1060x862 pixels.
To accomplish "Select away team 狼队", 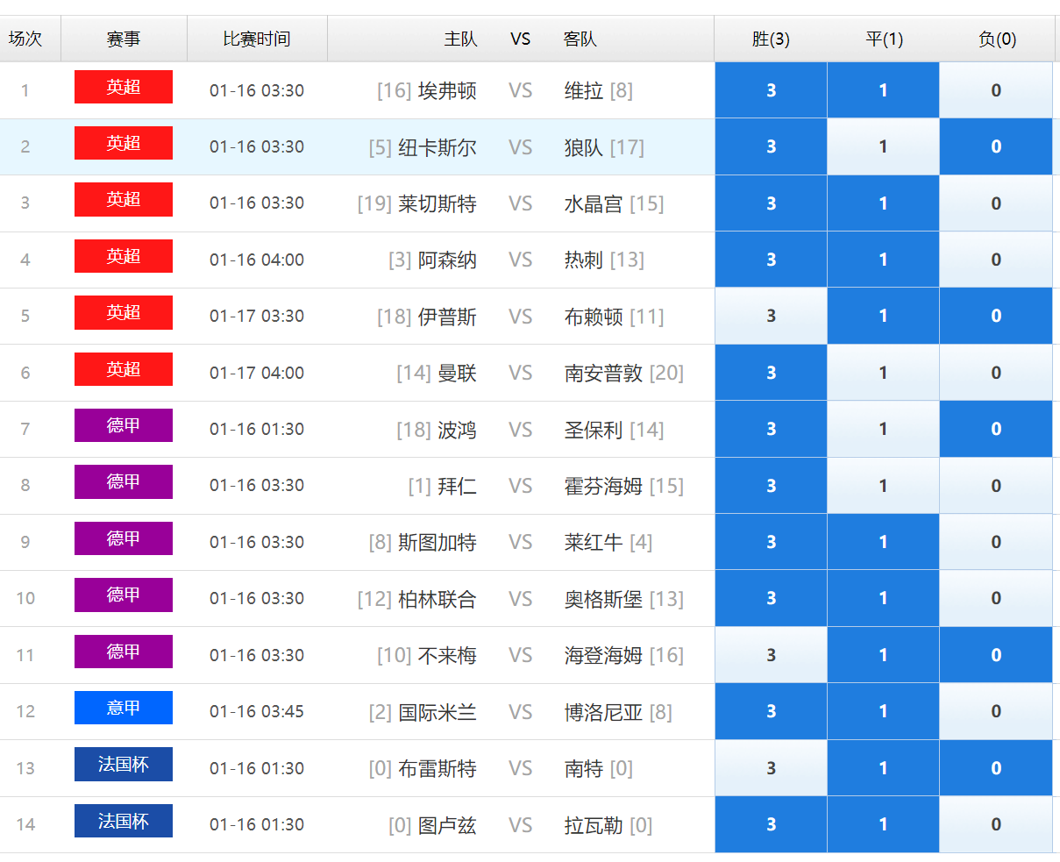I will point(584,147).
